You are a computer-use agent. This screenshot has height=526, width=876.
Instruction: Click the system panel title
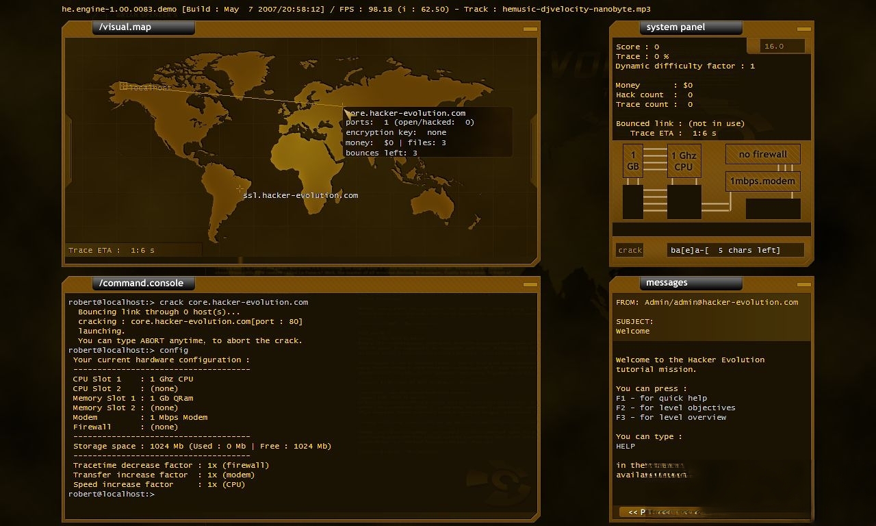click(x=675, y=27)
